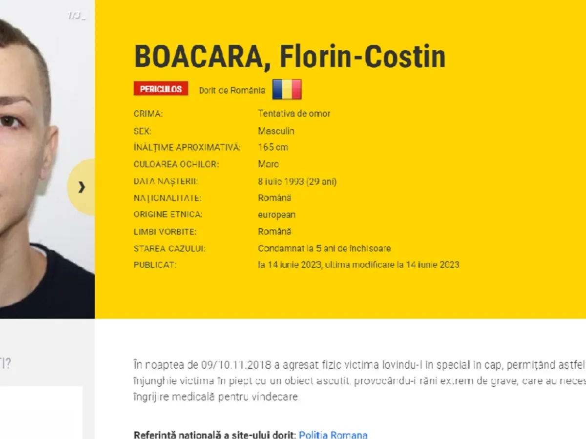Screen dimensions: 586x439
Task: Click the 1/3 photo counter
Action: point(76,16)
